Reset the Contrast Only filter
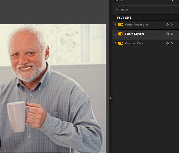Image resolution: width=179 pixels, height=153 pixels. point(167,43)
